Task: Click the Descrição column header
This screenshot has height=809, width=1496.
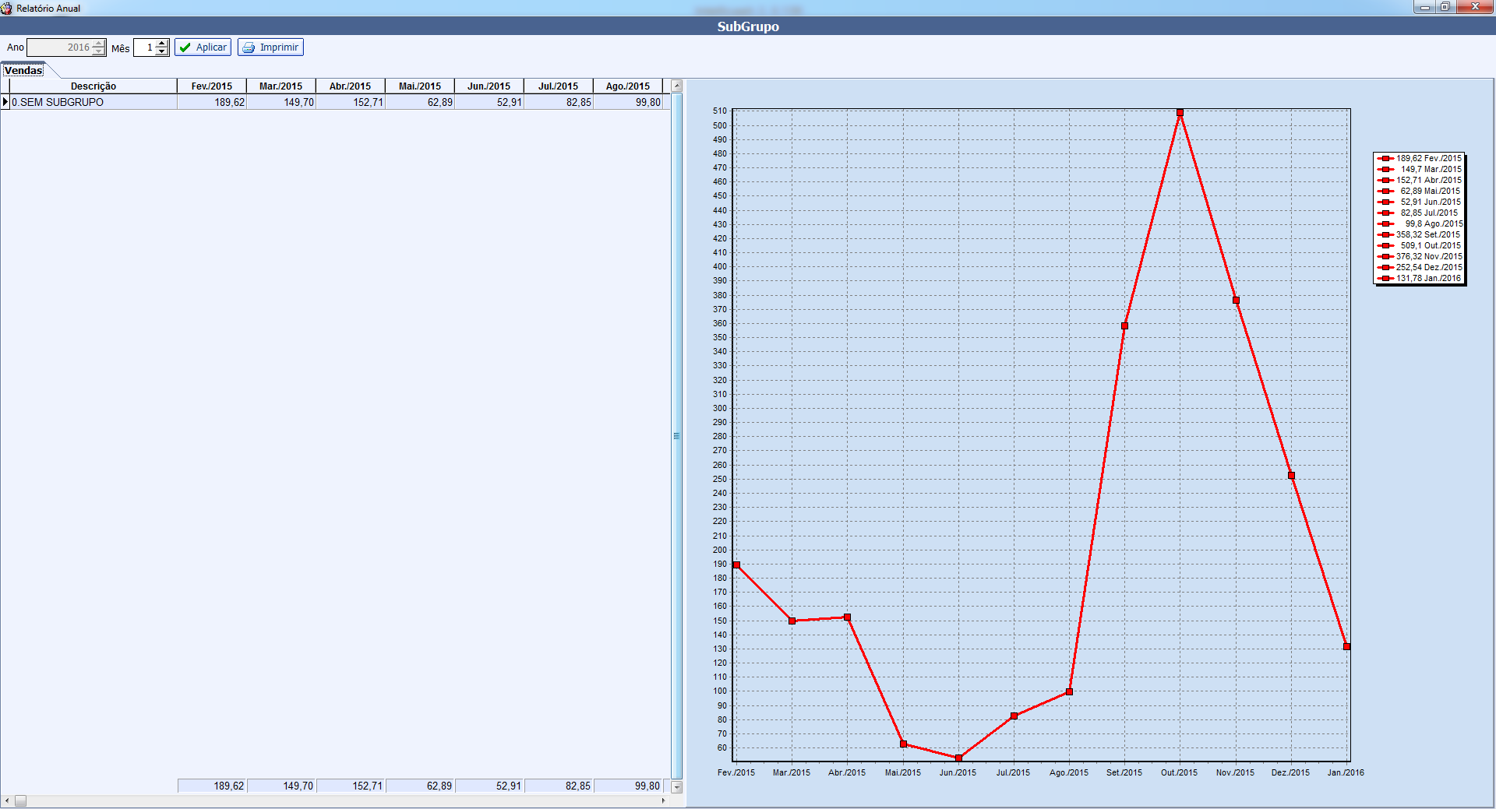Action: [x=93, y=86]
